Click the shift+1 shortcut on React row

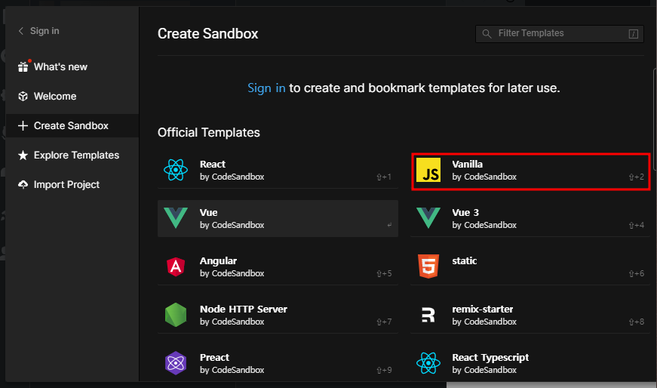click(384, 177)
